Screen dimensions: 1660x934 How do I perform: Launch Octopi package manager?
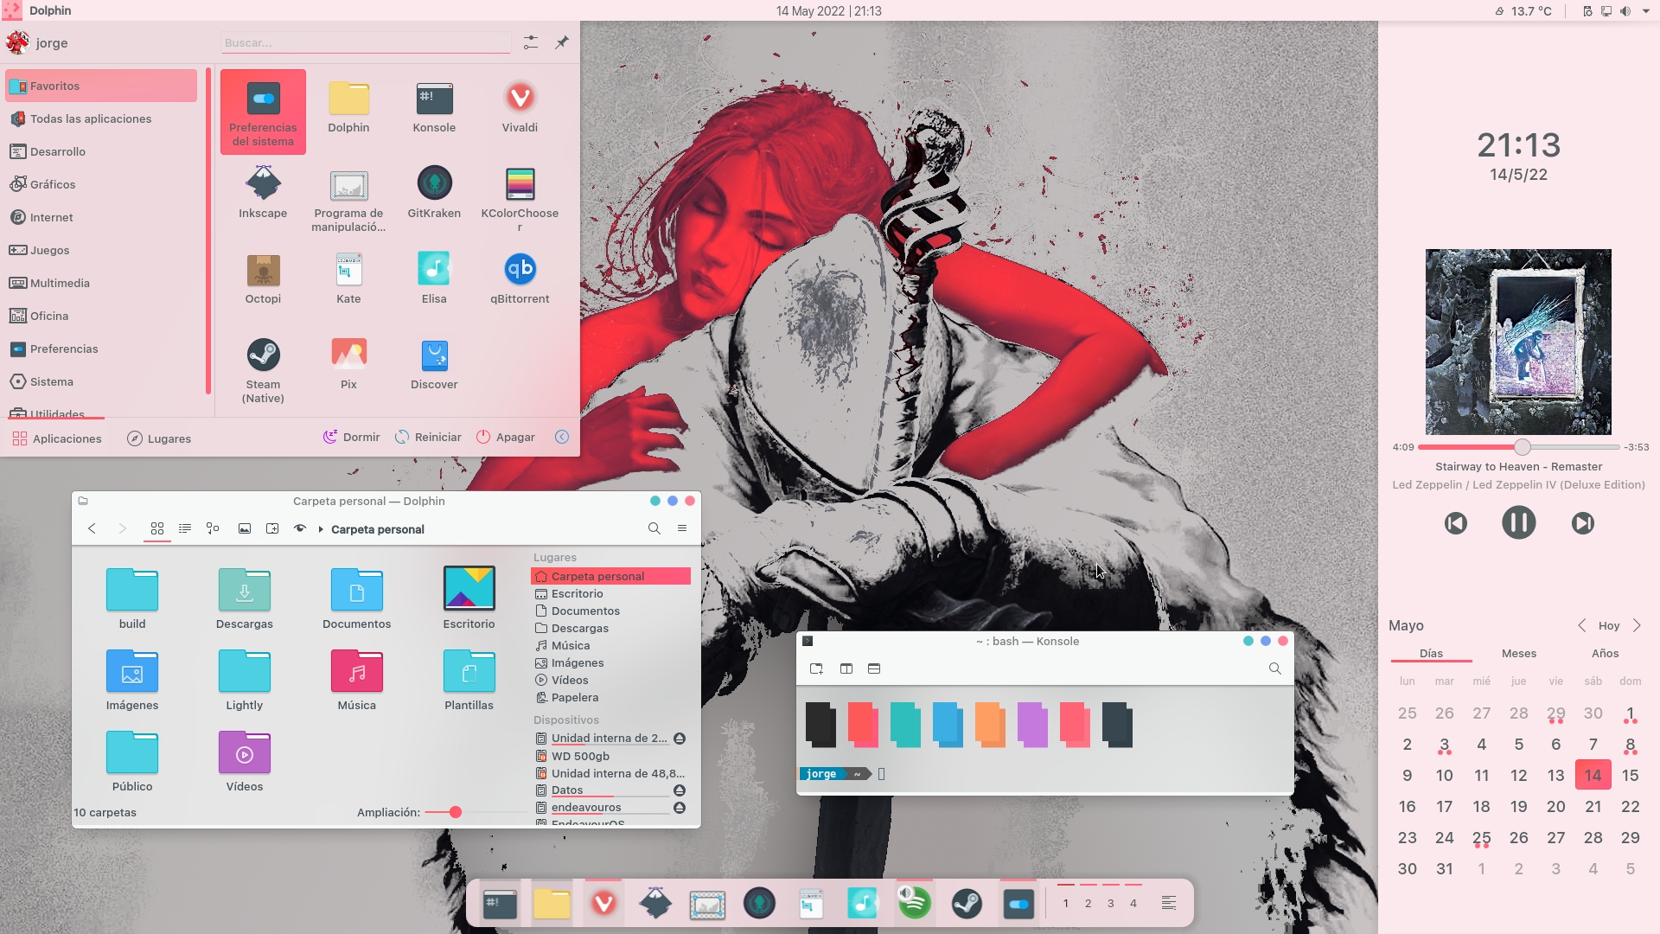[x=263, y=279]
